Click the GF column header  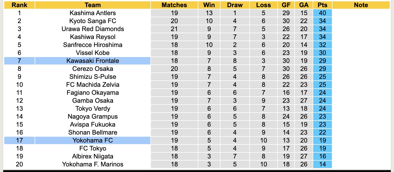286,5
